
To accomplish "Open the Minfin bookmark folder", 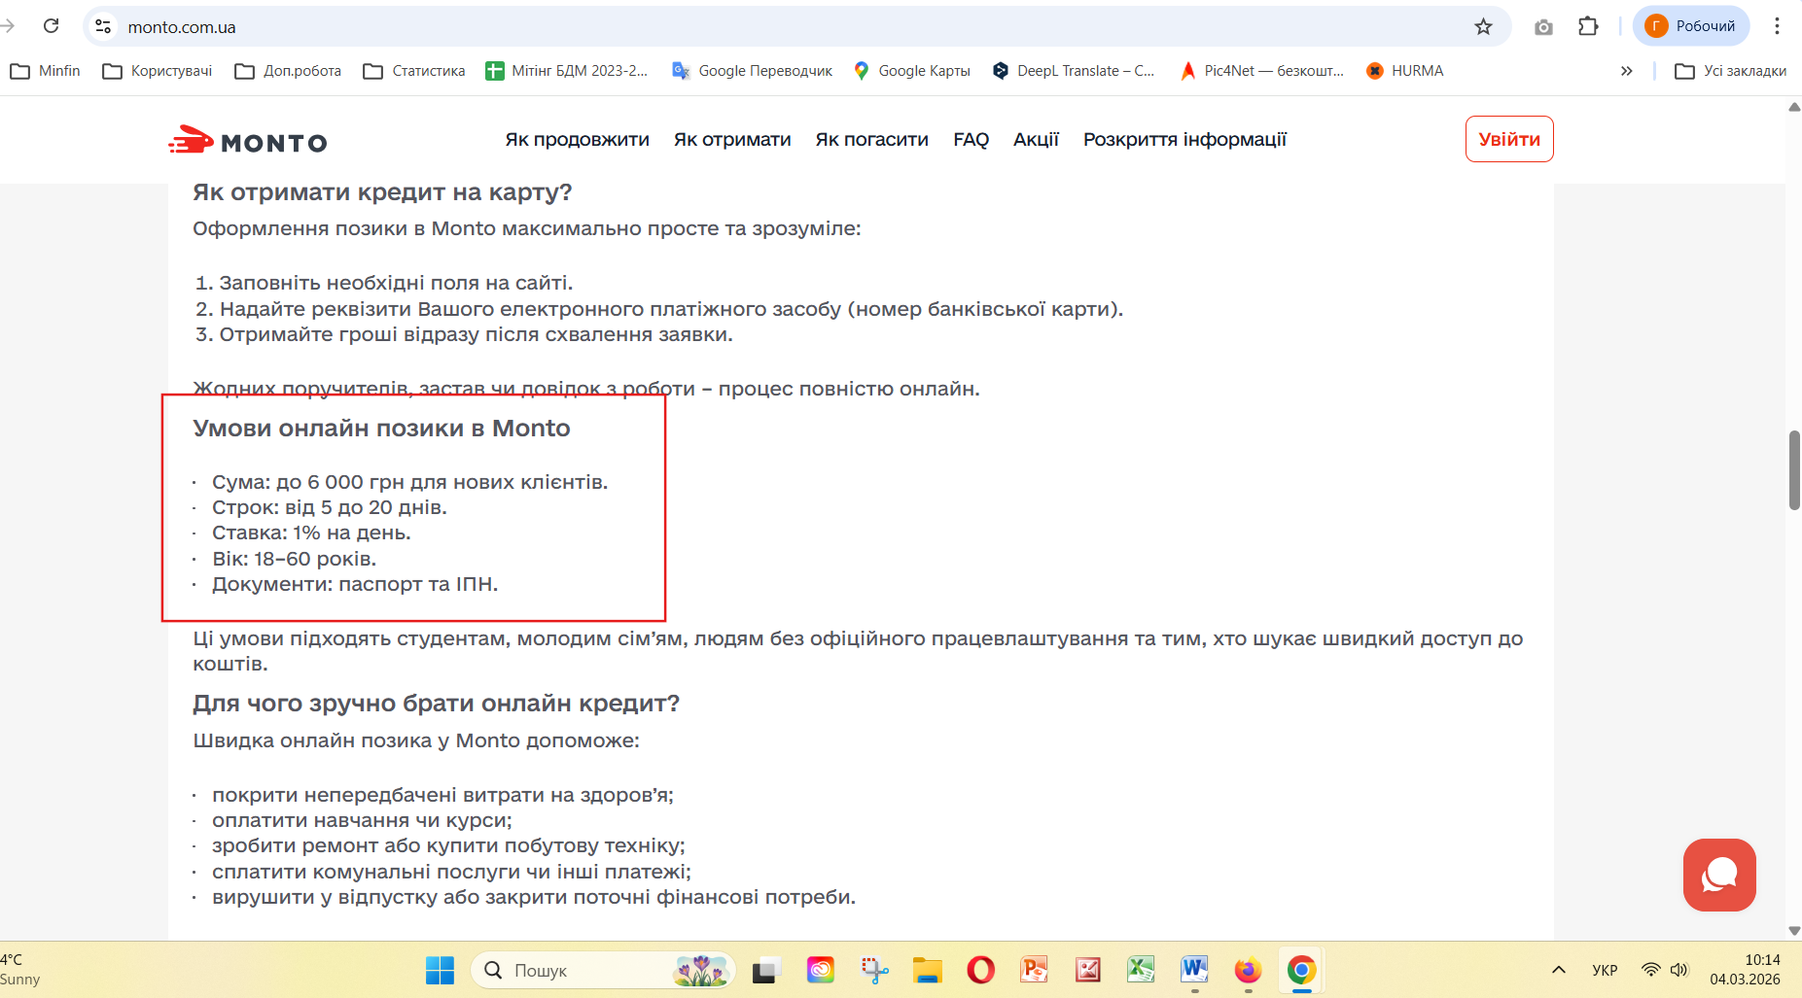I will (x=46, y=71).
